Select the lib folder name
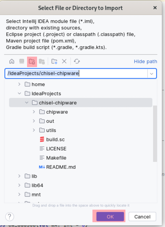 34,176
